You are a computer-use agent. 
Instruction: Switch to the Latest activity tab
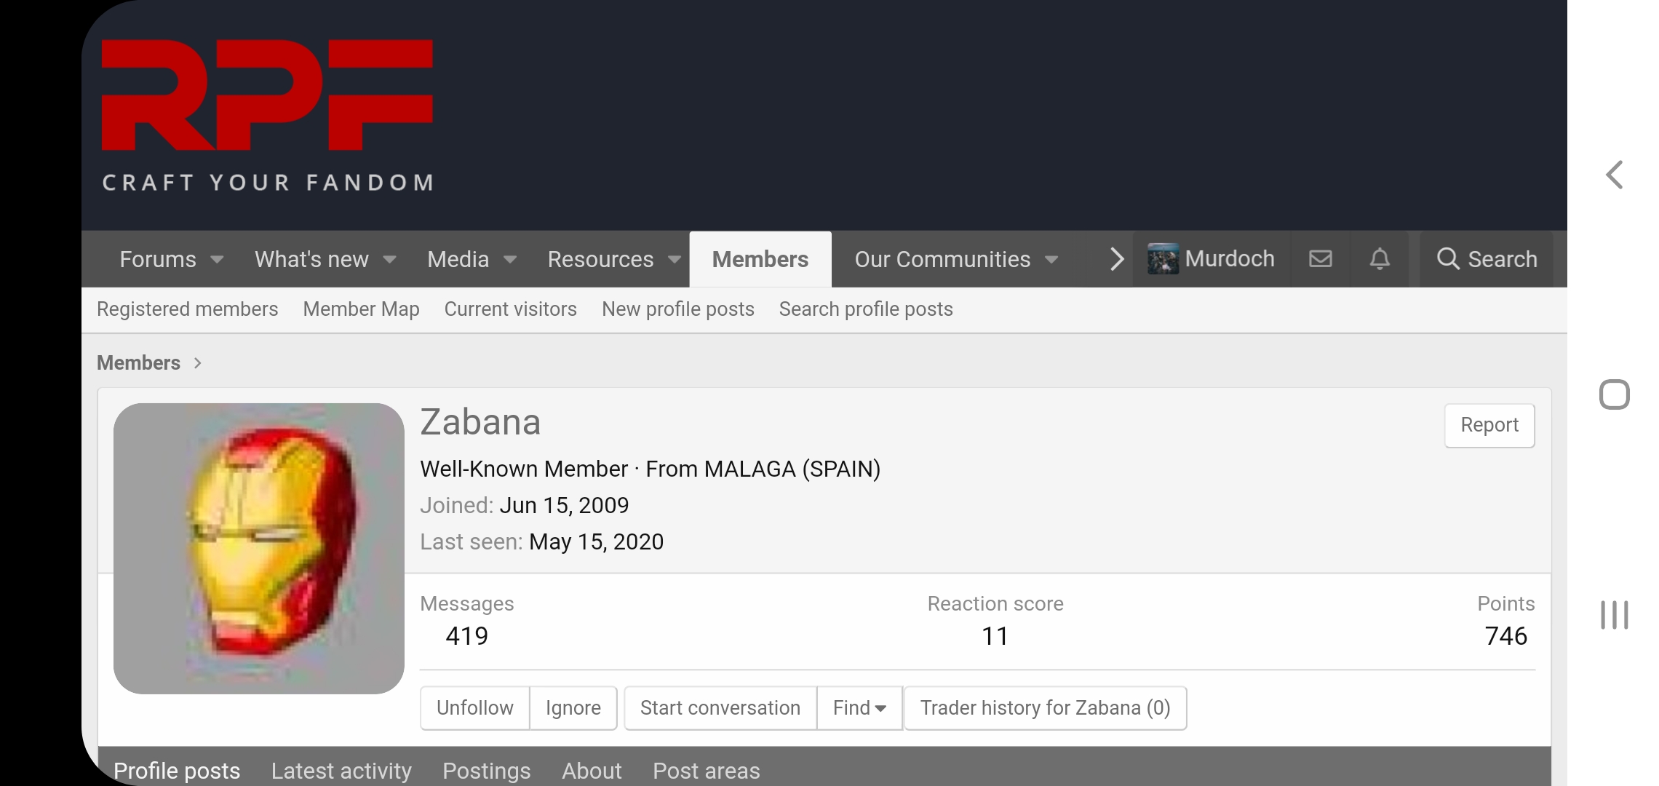pos(341,770)
